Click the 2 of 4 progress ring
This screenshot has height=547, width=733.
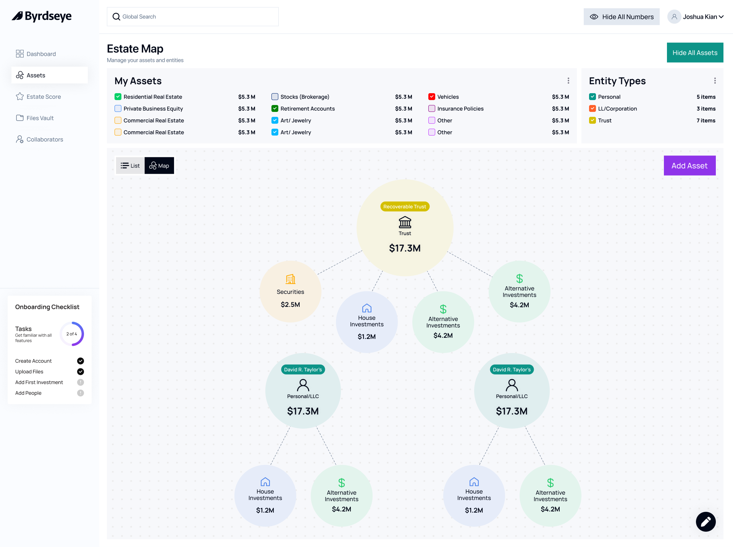72,334
